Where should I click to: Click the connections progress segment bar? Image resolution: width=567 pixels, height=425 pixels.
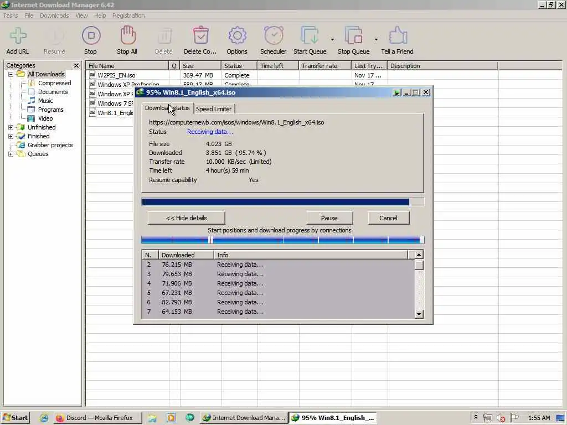283,240
